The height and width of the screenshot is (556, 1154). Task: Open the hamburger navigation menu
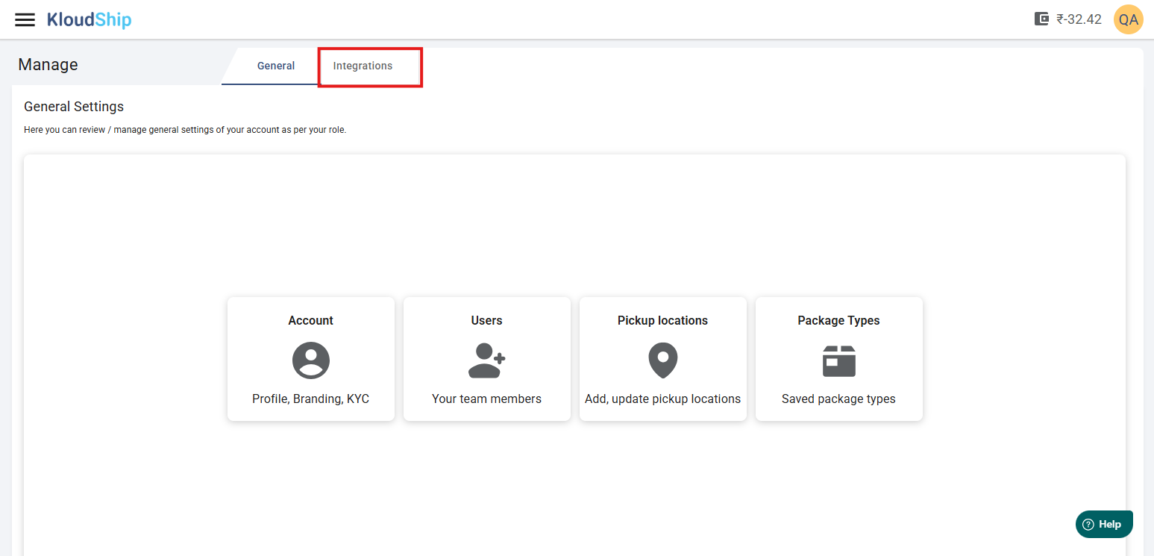tap(25, 20)
